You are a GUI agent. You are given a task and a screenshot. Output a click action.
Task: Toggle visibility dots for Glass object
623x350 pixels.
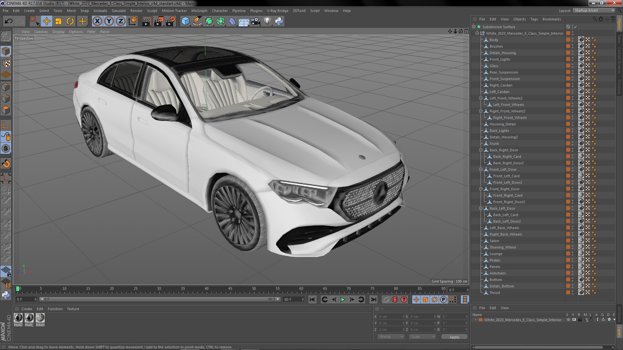tap(573, 66)
